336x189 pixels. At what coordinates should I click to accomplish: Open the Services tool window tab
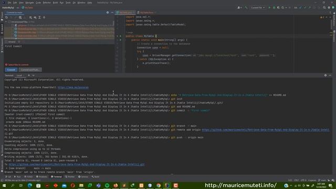[x=83, y=176]
